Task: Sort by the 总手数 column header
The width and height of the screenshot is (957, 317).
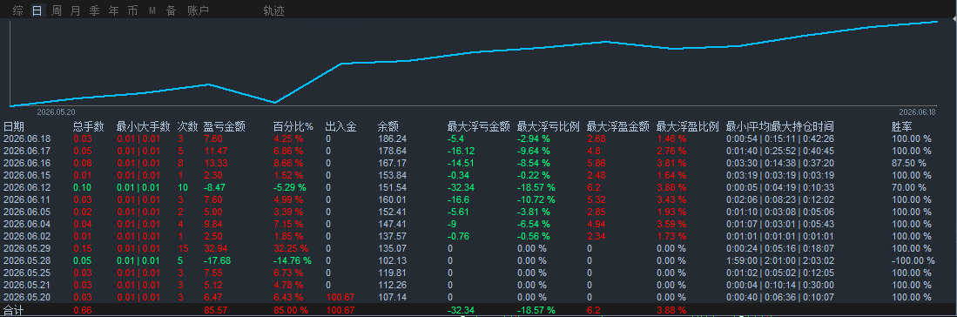Action: tap(89, 126)
